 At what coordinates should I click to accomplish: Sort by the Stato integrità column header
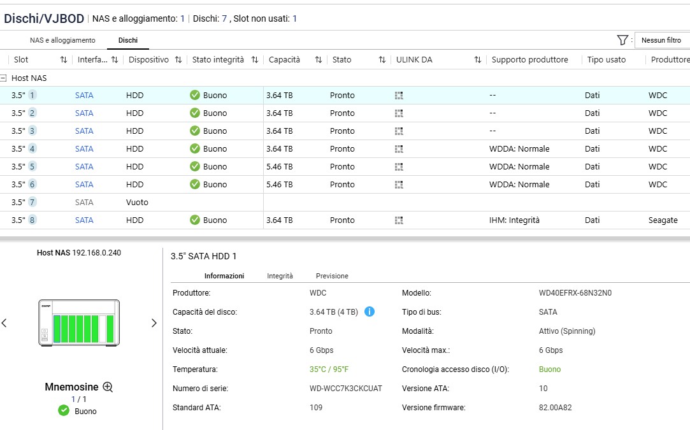point(218,60)
